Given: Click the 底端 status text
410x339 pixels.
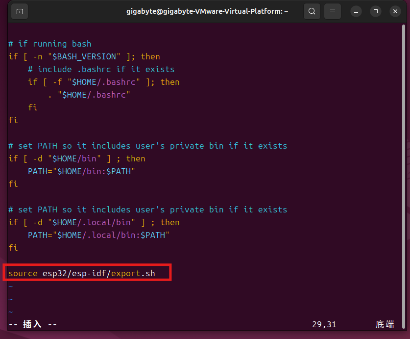Looking at the screenshot, I should 385,324.
